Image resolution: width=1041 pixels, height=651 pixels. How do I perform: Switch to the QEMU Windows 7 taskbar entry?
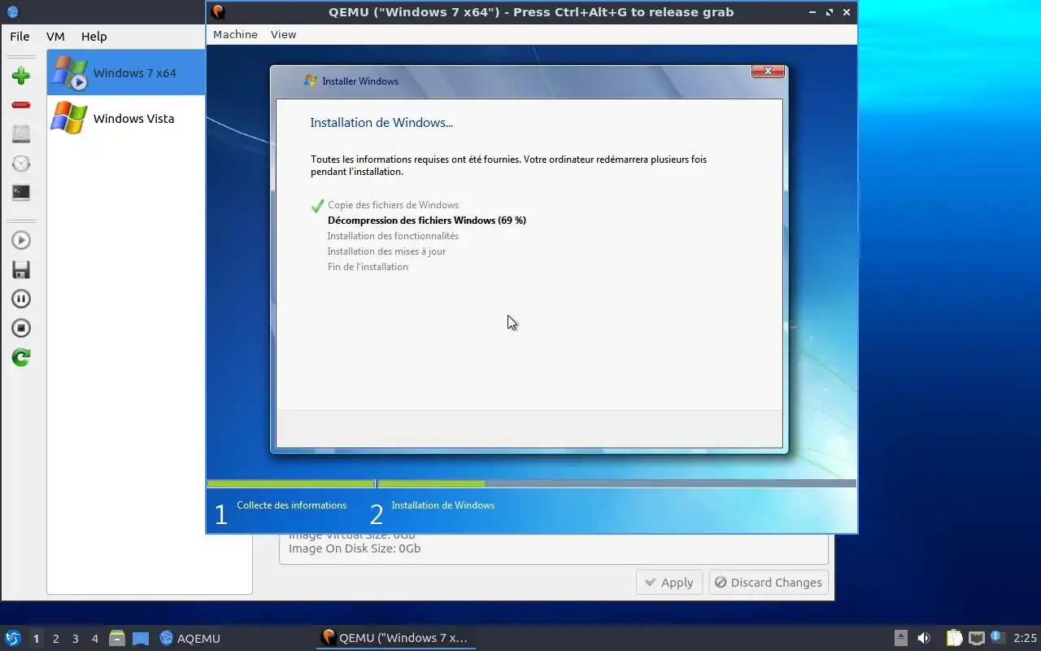tap(395, 638)
